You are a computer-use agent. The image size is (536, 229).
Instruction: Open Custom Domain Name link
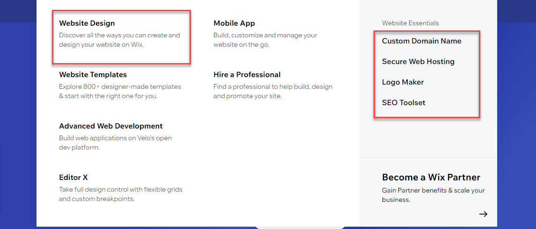pyautogui.click(x=421, y=41)
